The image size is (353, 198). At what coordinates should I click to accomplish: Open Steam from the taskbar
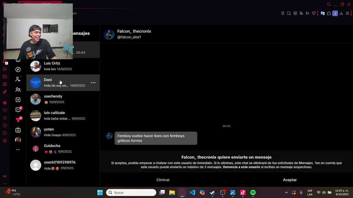coord(212,193)
